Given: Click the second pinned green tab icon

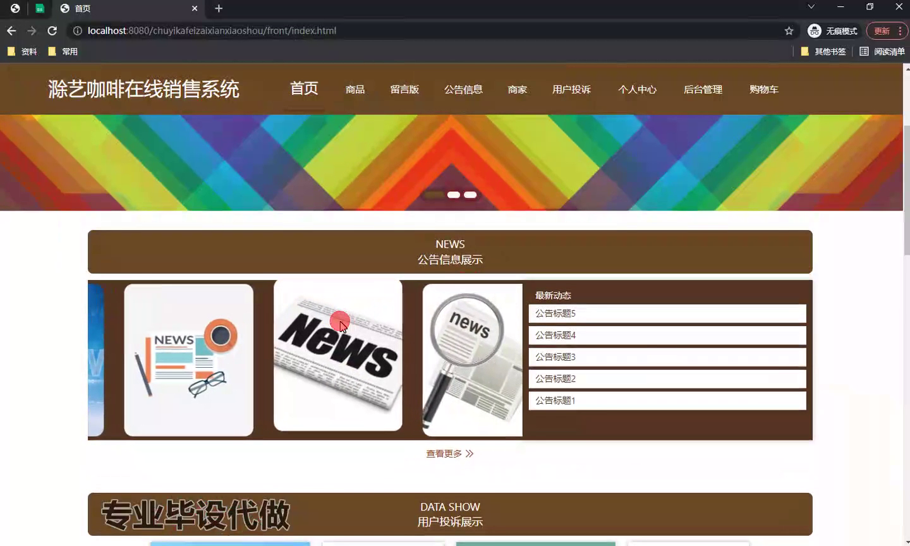Looking at the screenshot, I should [x=40, y=8].
